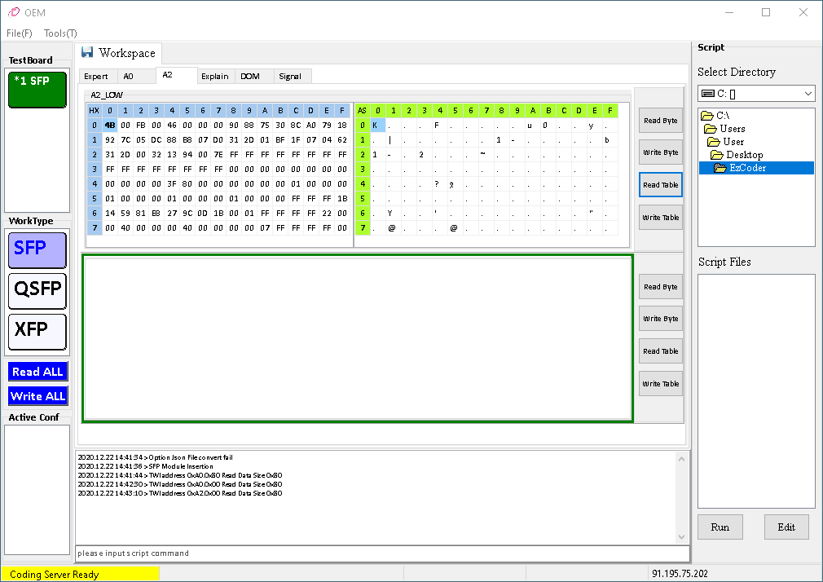Select the EzCoder folder in directory tree

[746, 168]
